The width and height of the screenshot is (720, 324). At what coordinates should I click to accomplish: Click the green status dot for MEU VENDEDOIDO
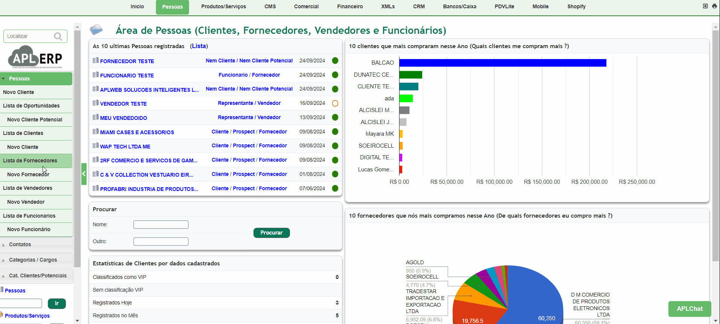coord(335,117)
